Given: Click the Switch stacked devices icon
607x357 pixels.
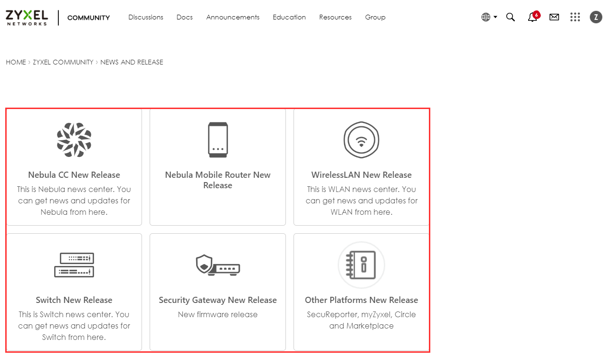Looking at the screenshot, I should [x=74, y=265].
